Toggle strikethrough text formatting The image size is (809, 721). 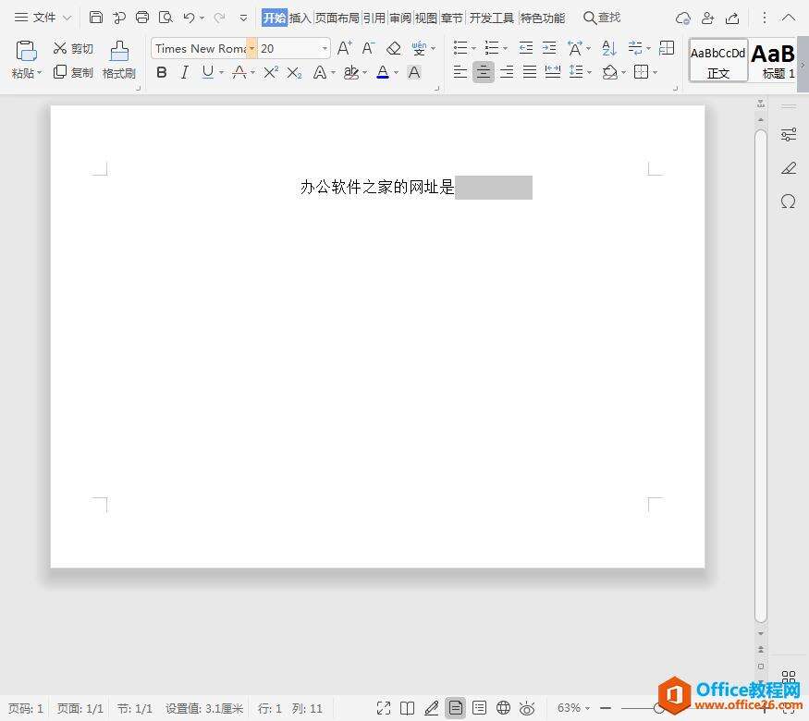(239, 72)
